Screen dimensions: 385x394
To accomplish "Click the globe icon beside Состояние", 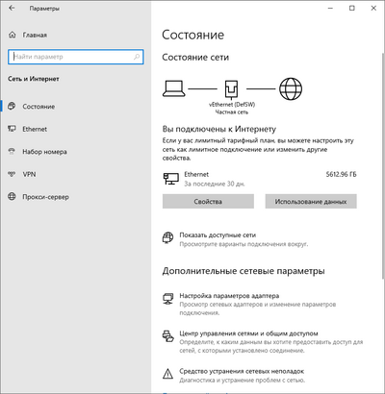I will 12,106.
